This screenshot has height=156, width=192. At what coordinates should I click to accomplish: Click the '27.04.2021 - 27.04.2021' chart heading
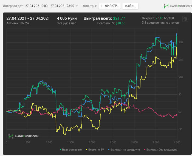pyautogui.click(x=28, y=18)
